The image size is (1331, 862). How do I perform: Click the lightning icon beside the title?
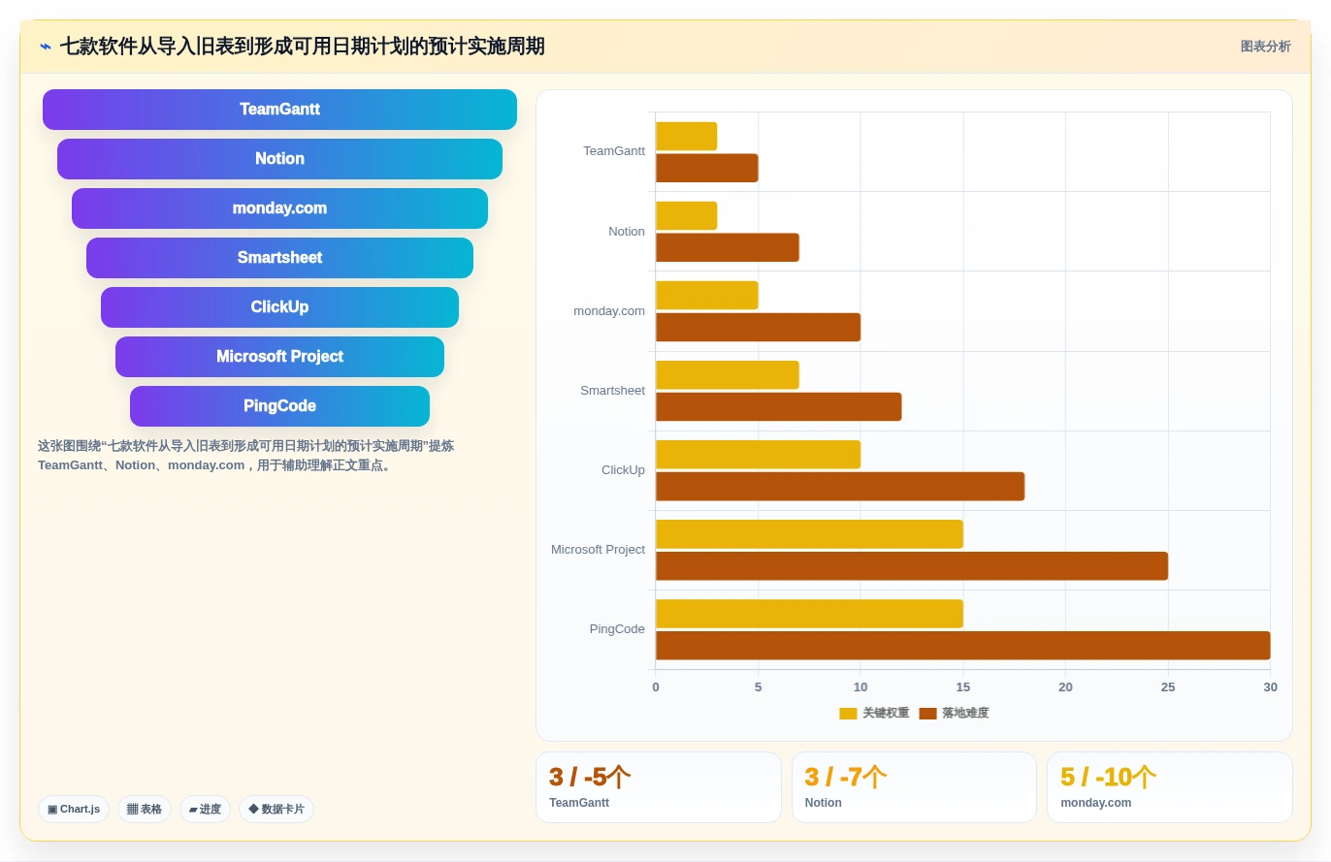pos(46,47)
